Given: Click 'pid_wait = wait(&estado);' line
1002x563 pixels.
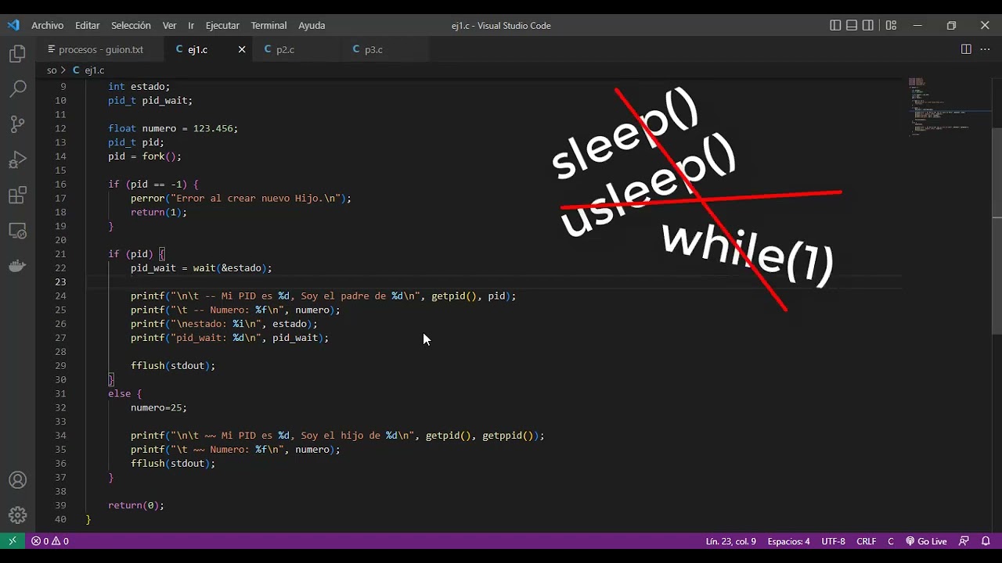Looking at the screenshot, I should point(201,268).
